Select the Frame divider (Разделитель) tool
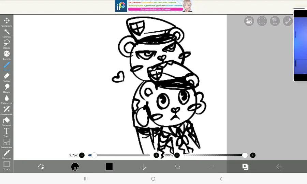 6,143
